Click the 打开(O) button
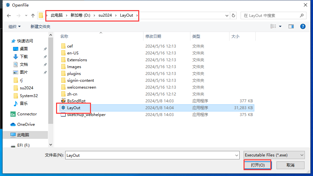The height and width of the screenshot is (176, 313). (x=258, y=165)
